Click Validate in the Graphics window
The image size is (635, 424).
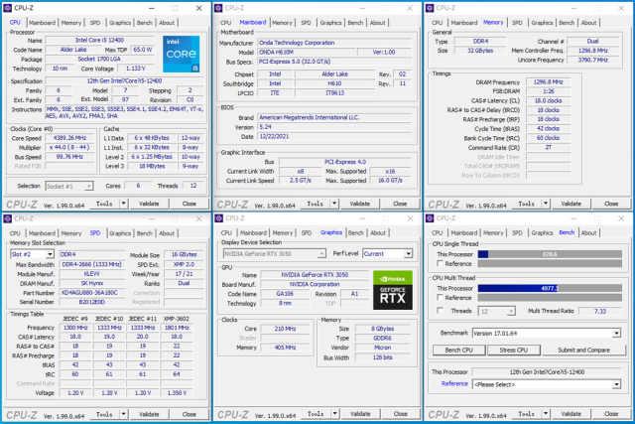[x=360, y=414]
